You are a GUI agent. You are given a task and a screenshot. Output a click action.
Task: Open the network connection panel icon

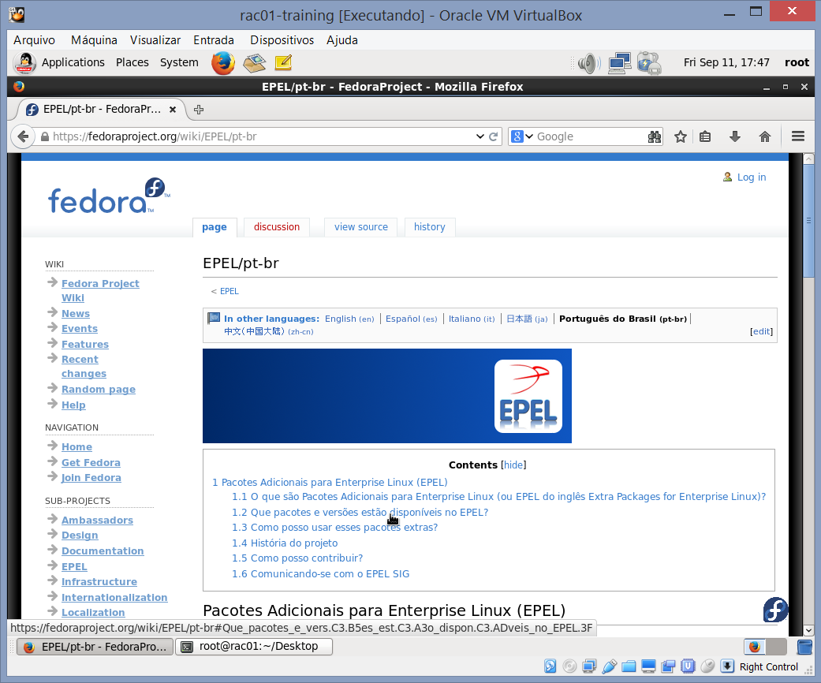pos(619,63)
